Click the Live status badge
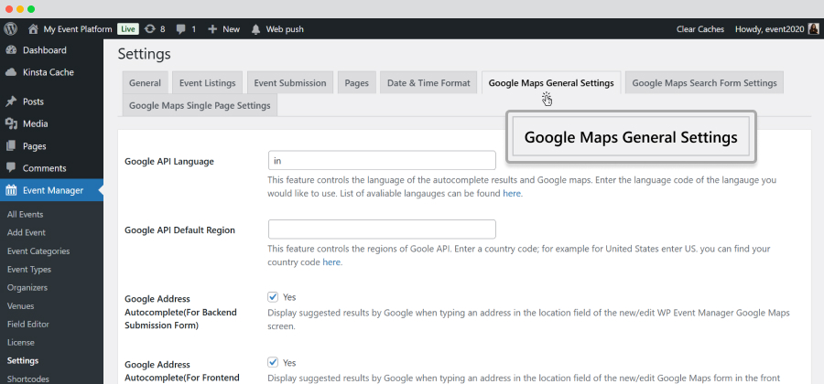Screen dimensions: 824x384 [x=127, y=29]
